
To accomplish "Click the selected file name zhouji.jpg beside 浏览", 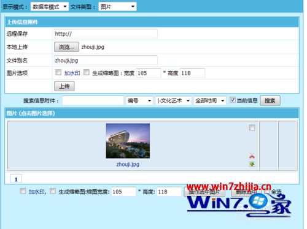I will (x=93, y=47).
